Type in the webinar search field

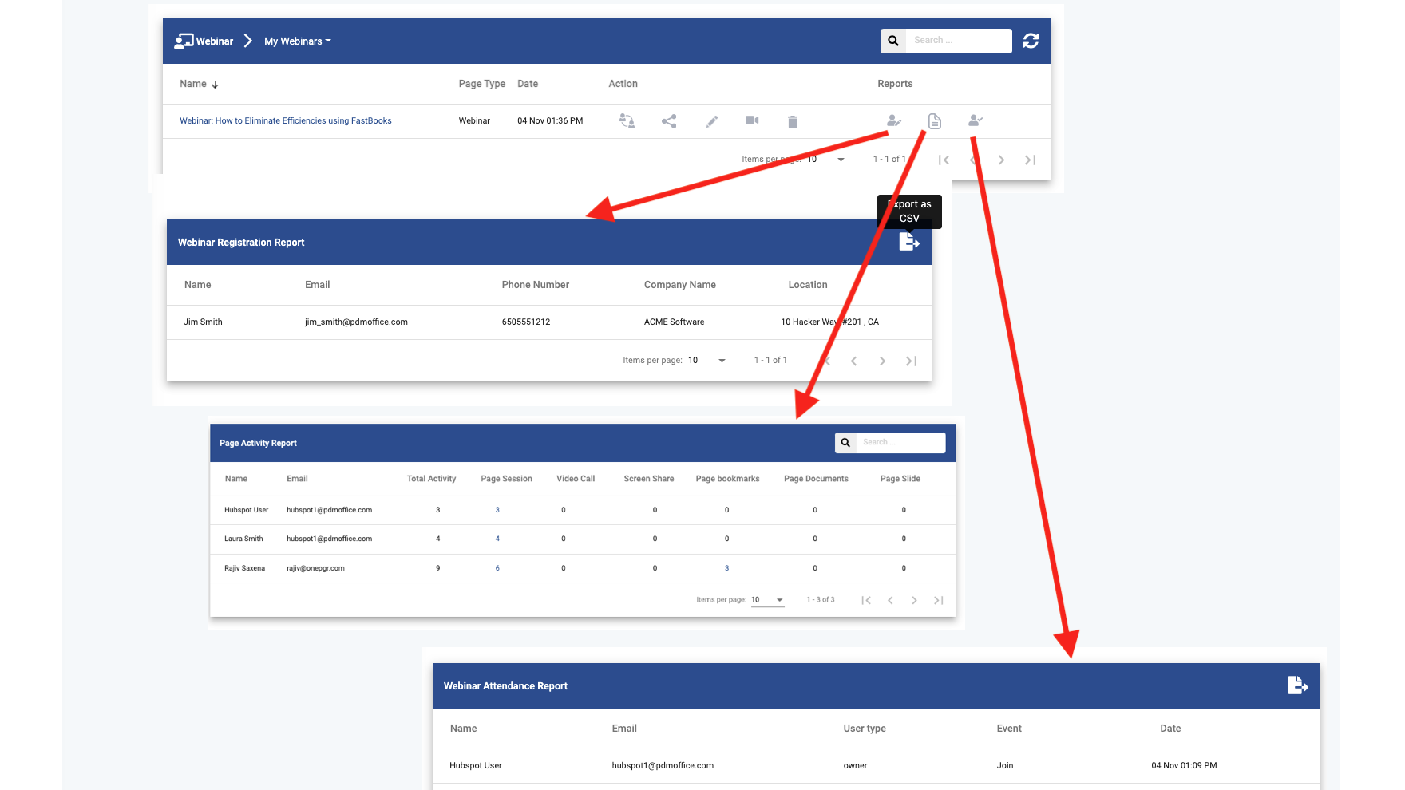pyautogui.click(x=959, y=40)
